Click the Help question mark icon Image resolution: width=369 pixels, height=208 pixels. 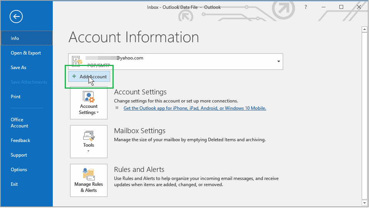(305, 7)
